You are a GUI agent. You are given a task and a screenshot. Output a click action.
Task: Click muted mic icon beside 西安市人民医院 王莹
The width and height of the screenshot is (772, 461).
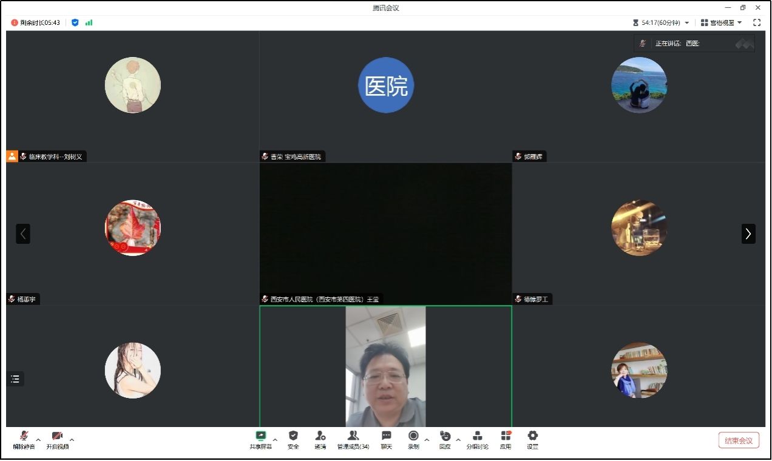[x=265, y=300]
